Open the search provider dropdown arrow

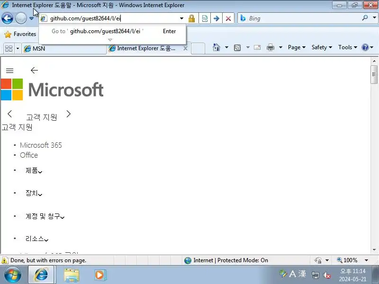pyautogui.click(x=374, y=18)
